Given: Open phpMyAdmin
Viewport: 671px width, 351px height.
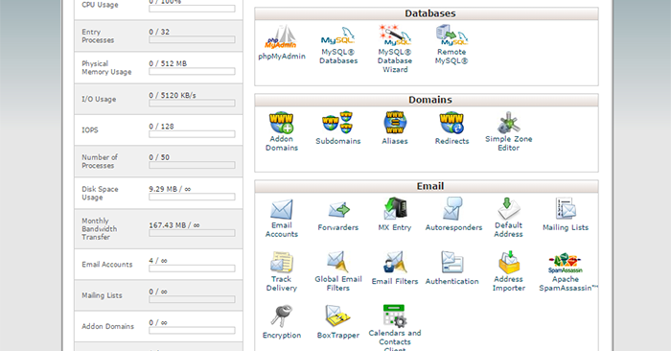Looking at the screenshot, I should click(282, 43).
